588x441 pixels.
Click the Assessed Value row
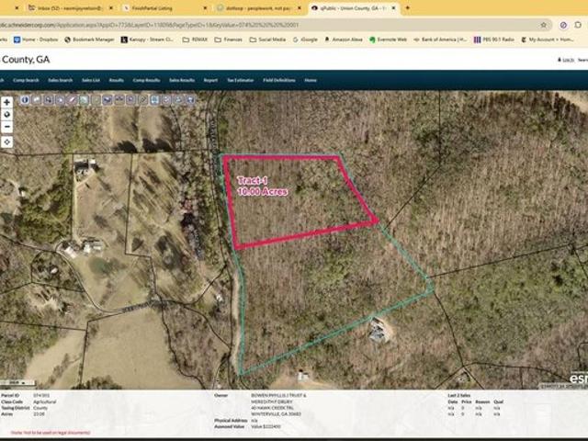[x=247, y=426]
